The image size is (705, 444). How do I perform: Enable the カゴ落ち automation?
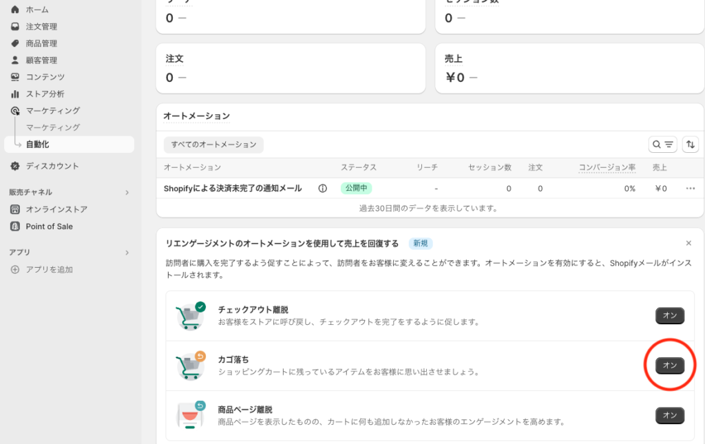coord(669,366)
